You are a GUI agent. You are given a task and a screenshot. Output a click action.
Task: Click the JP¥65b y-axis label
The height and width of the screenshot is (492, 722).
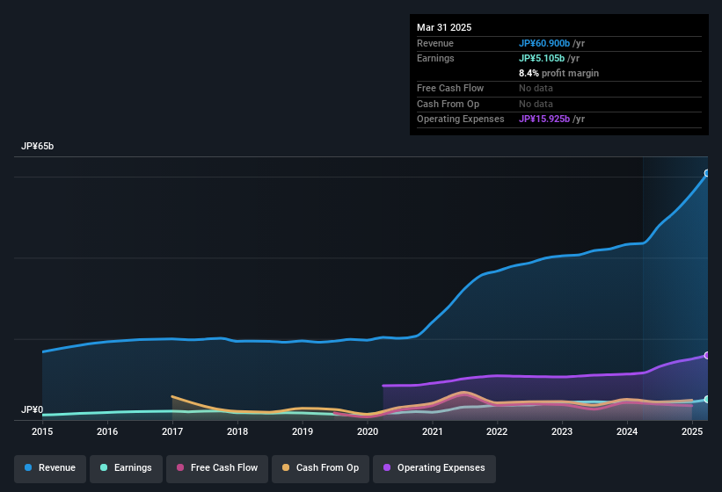tap(37, 146)
